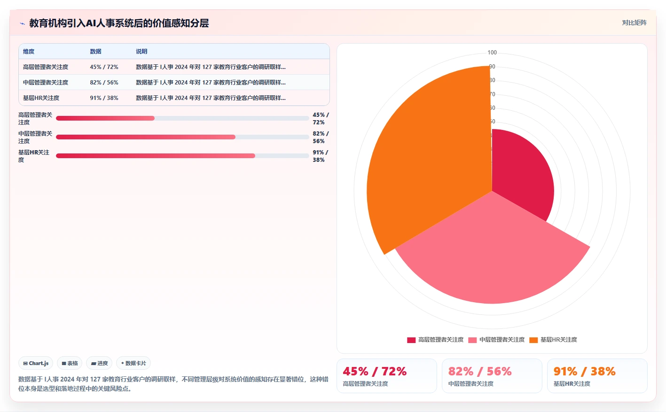Click the 对比矩阵 label in header
666x412 pixels.
634,23
